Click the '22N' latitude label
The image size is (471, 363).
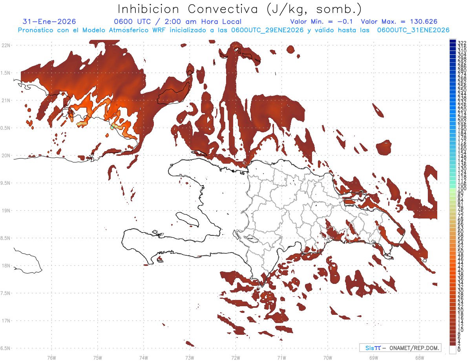click(6, 45)
